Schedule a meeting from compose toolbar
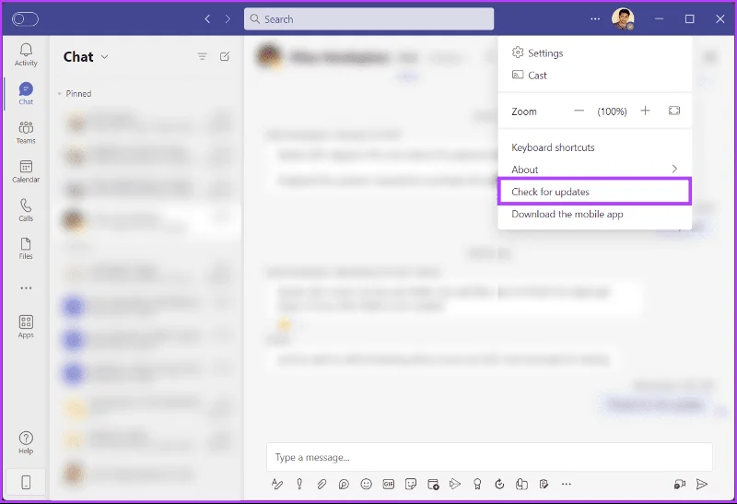Screen dimensions: 737x504 433,484
